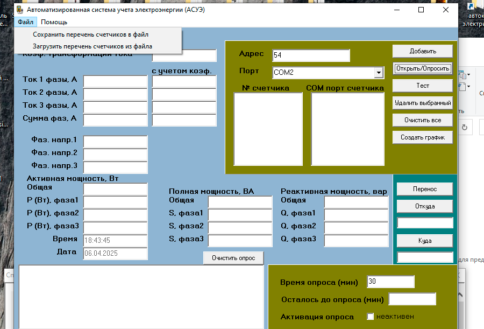Click the Q, фаза2 field
The width and height of the screenshot is (484, 329).
(356, 228)
